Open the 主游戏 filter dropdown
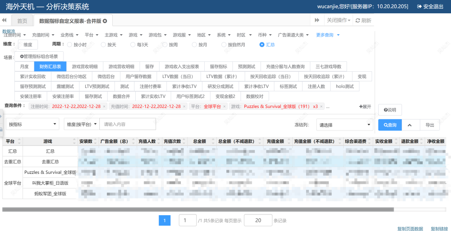Image resolution: width=451 pixels, height=231 pixels. click(114, 35)
